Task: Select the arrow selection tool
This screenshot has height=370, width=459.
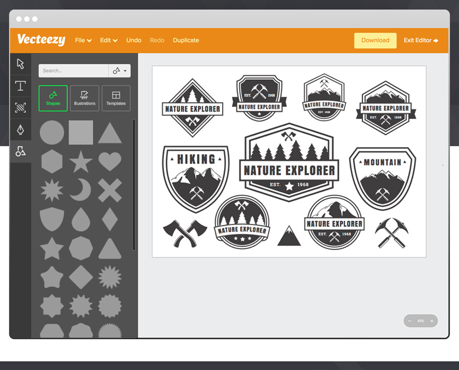Action: (20, 64)
